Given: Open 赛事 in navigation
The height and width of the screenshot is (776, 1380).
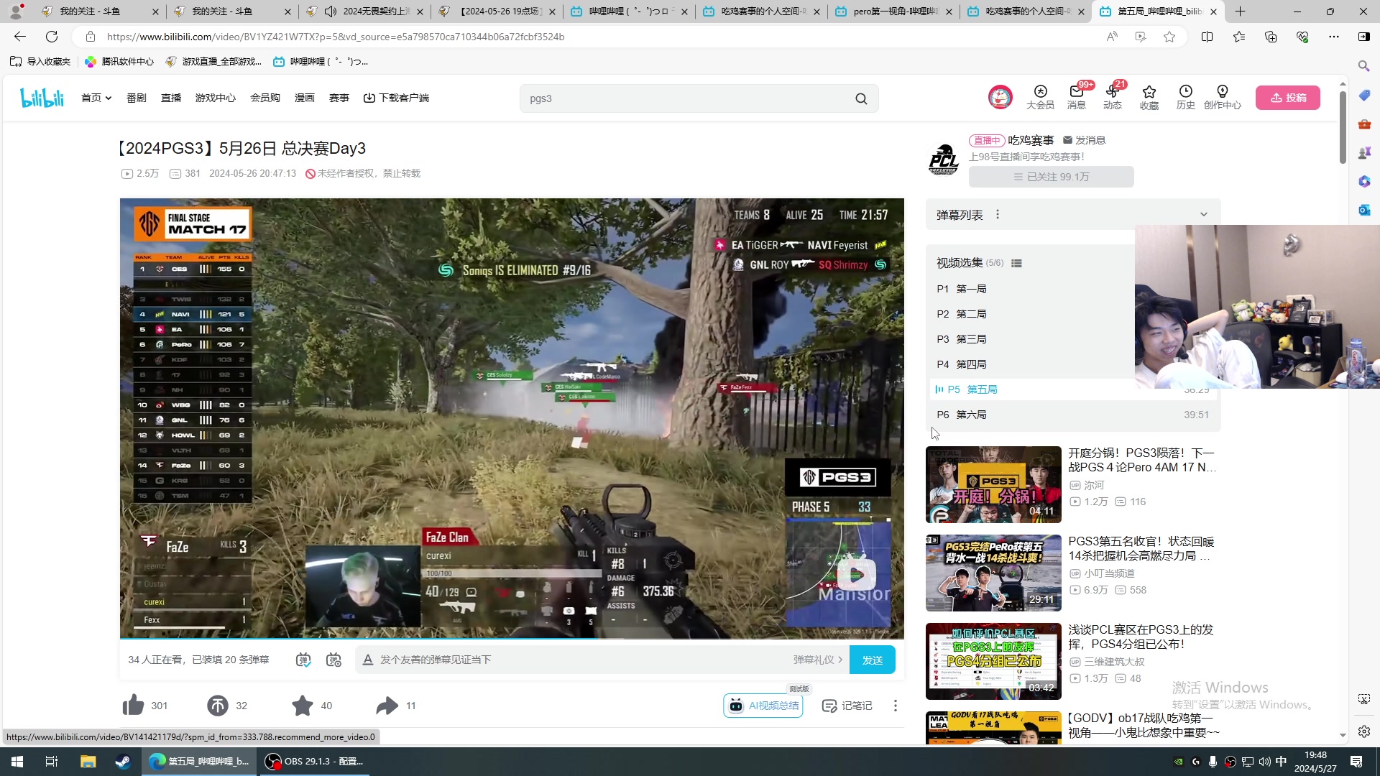Looking at the screenshot, I should (339, 98).
